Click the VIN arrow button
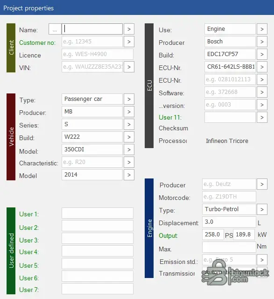Image resolution: width=274 pixels, height=299 pixels. (x=129, y=67)
